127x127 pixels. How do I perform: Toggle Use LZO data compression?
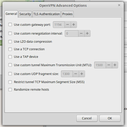(x=10, y=42)
